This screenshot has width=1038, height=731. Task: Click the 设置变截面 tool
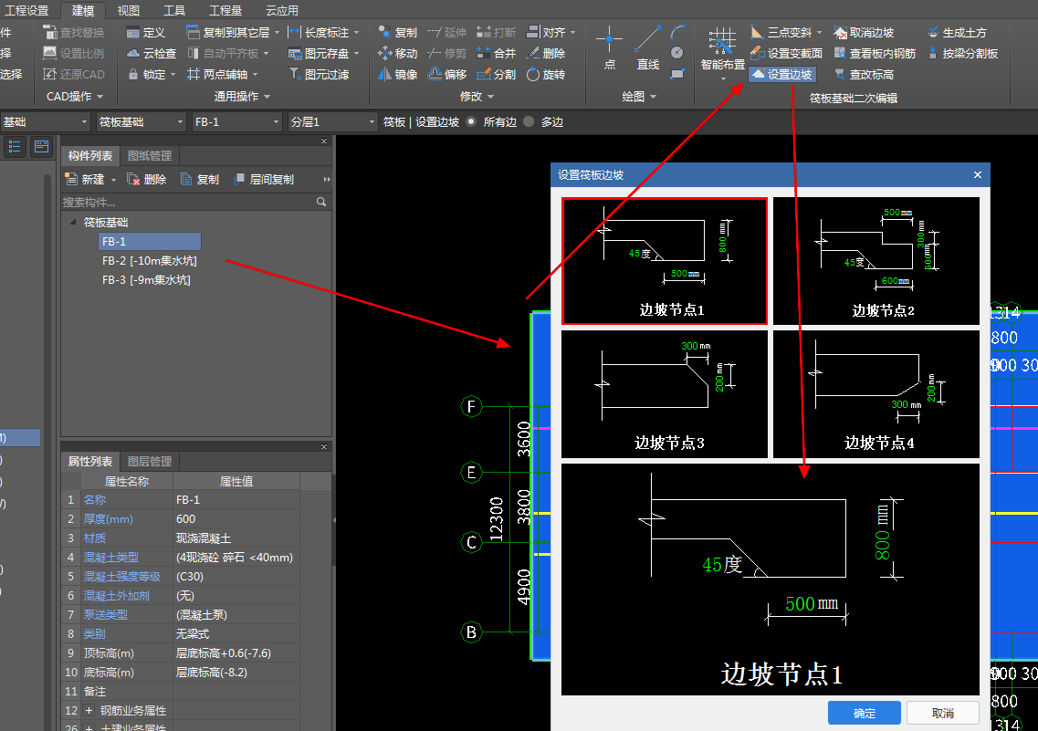coord(786,53)
